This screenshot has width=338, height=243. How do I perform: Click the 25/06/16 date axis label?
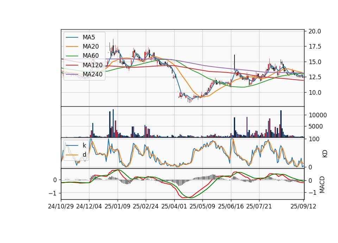[231, 206]
